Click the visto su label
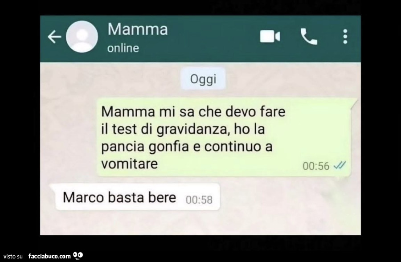Viewport: 401px width, 262px height. (x=13, y=256)
